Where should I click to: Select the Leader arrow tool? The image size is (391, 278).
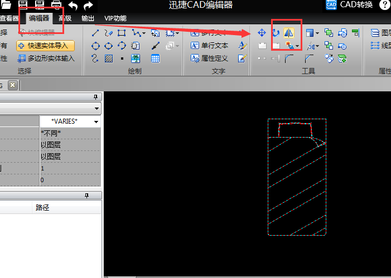click(156, 46)
